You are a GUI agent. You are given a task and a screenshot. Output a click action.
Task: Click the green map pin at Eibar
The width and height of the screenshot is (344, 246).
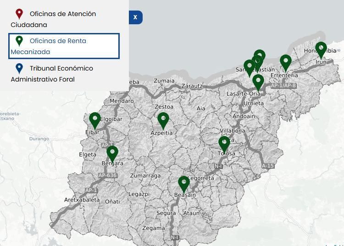coord(95,120)
